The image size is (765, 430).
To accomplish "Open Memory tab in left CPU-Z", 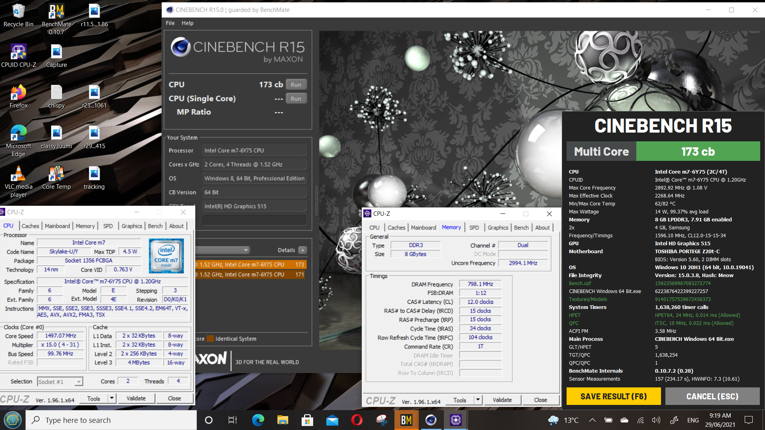I will pyautogui.click(x=85, y=226).
